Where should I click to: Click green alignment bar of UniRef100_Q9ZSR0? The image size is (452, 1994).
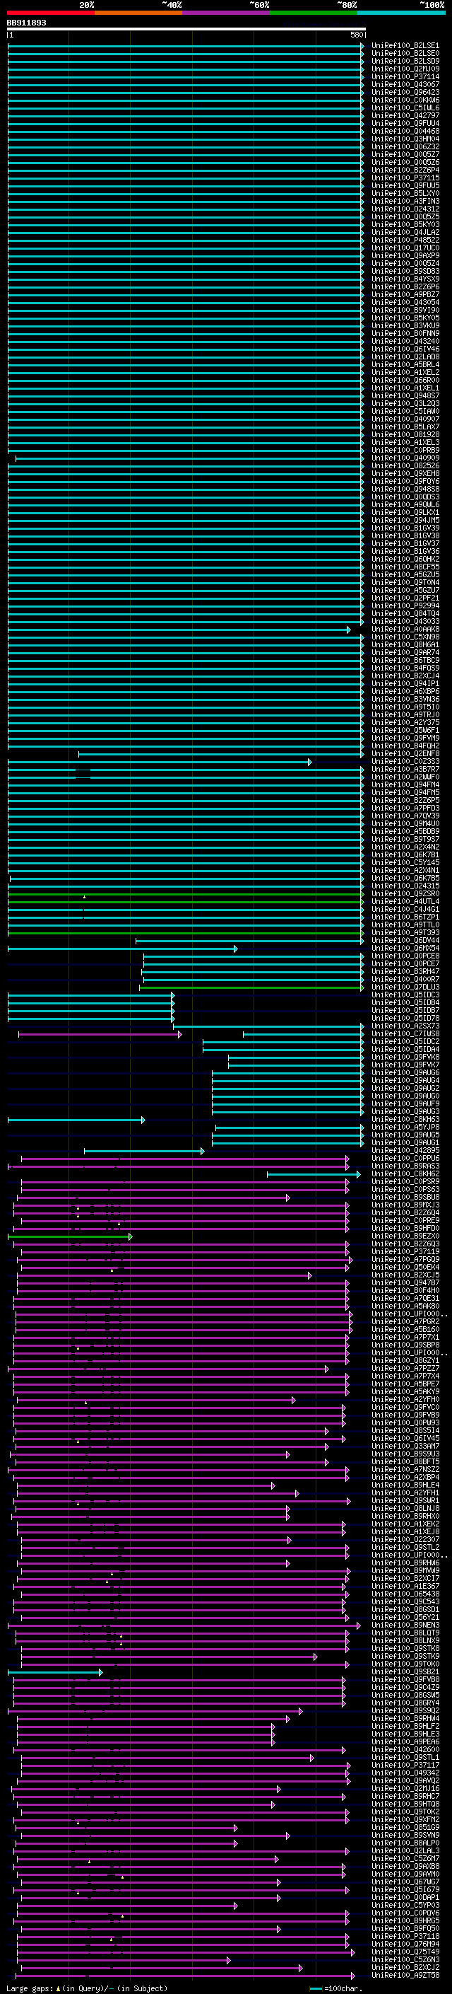[186, 894]
